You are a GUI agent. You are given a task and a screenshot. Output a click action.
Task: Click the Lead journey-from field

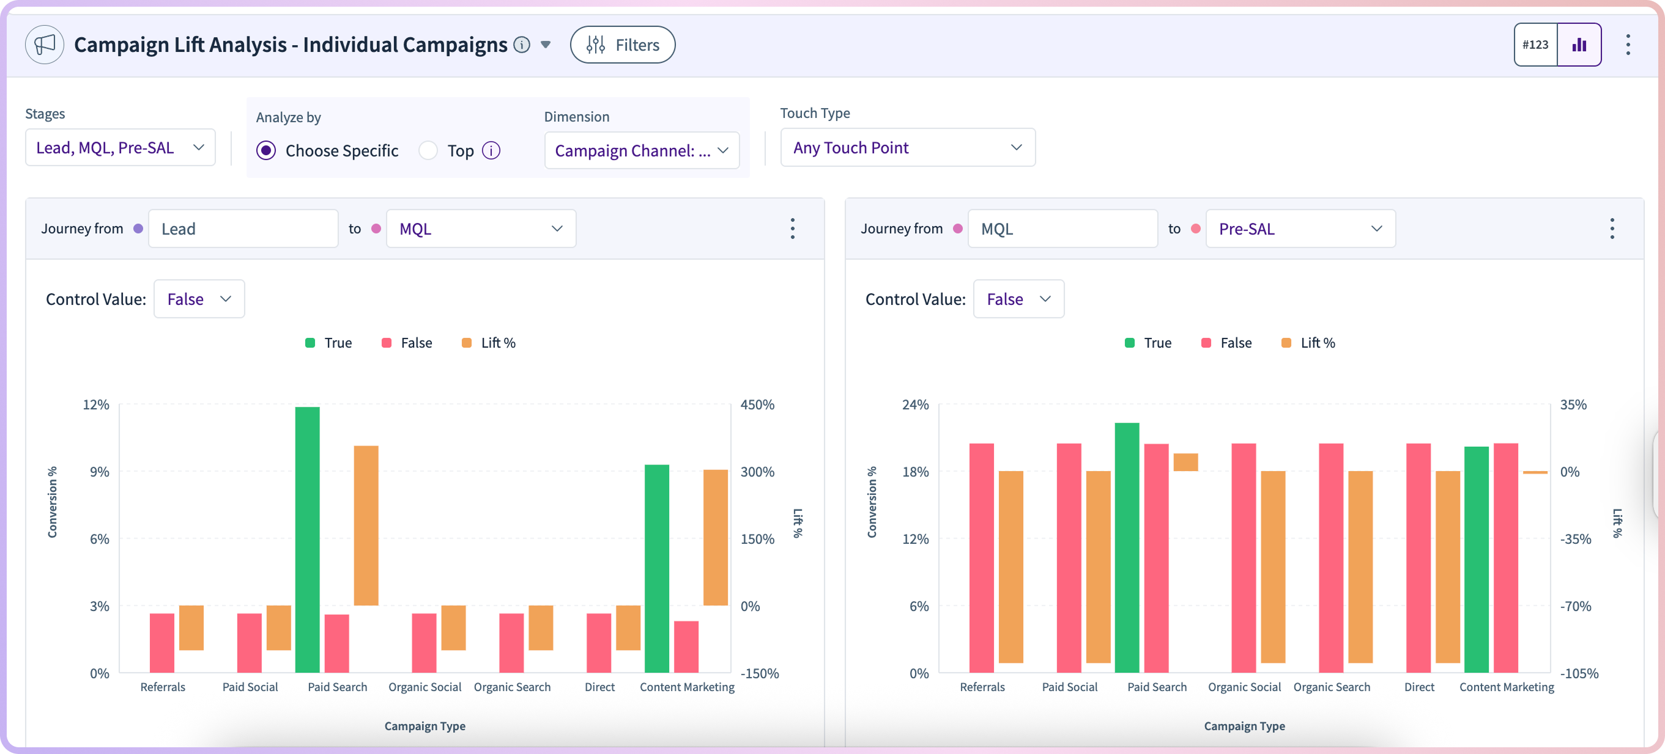[243, 229]
